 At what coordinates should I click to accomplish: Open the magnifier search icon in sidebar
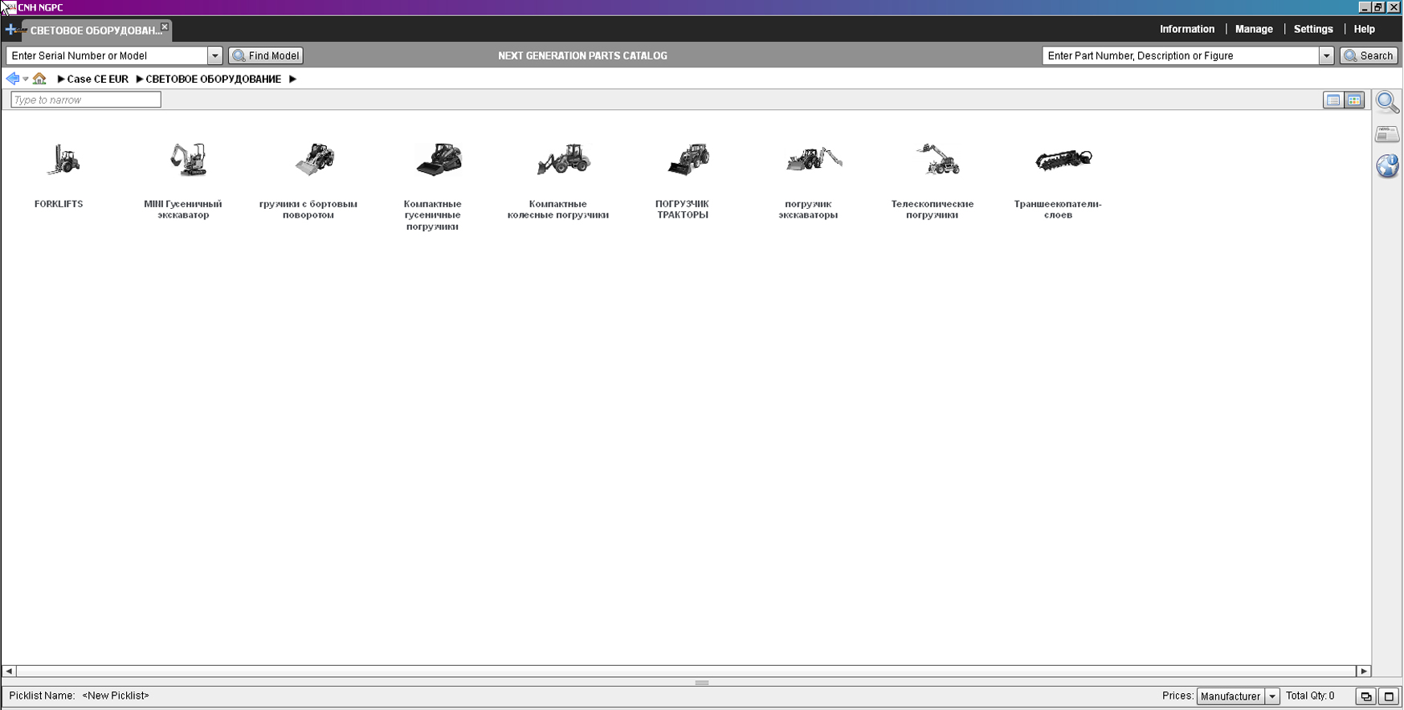pos(1387,102)
